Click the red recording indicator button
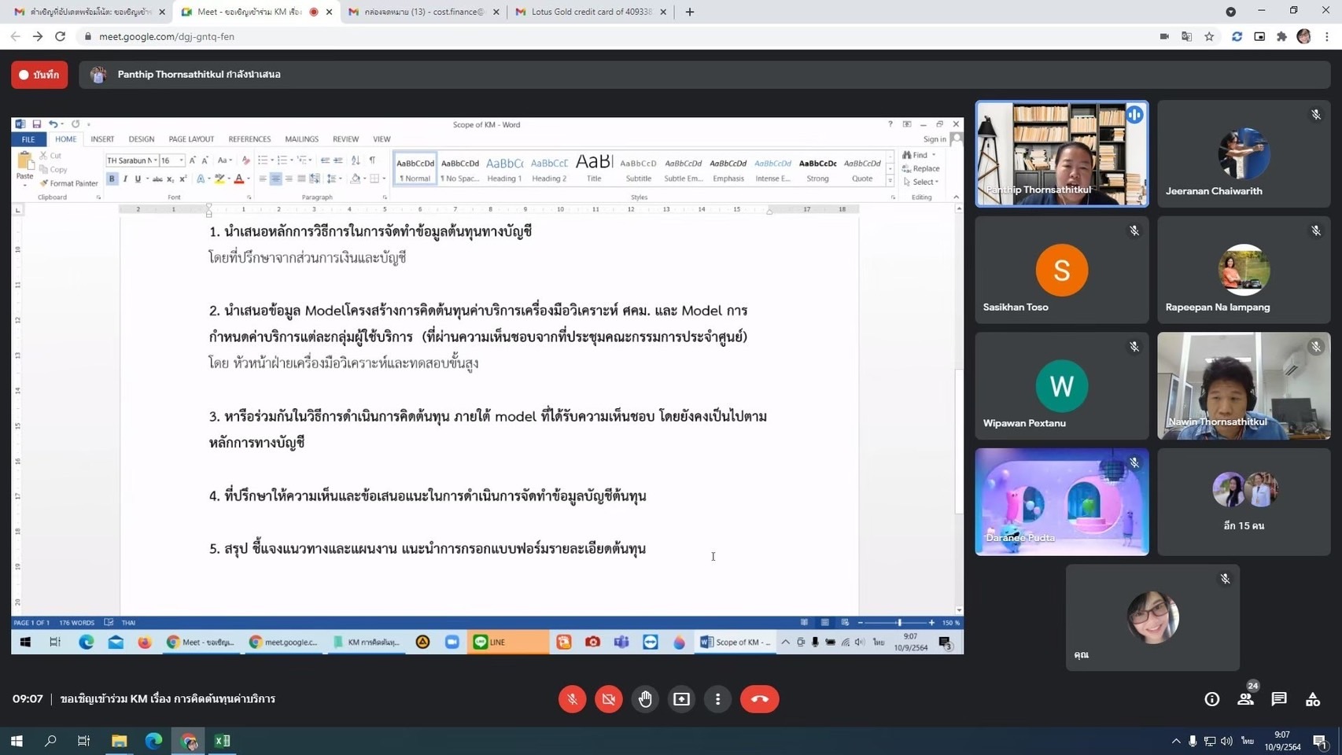Image resolution: width=1342 pixels, height=755 pixels. [x=39, y=75]
